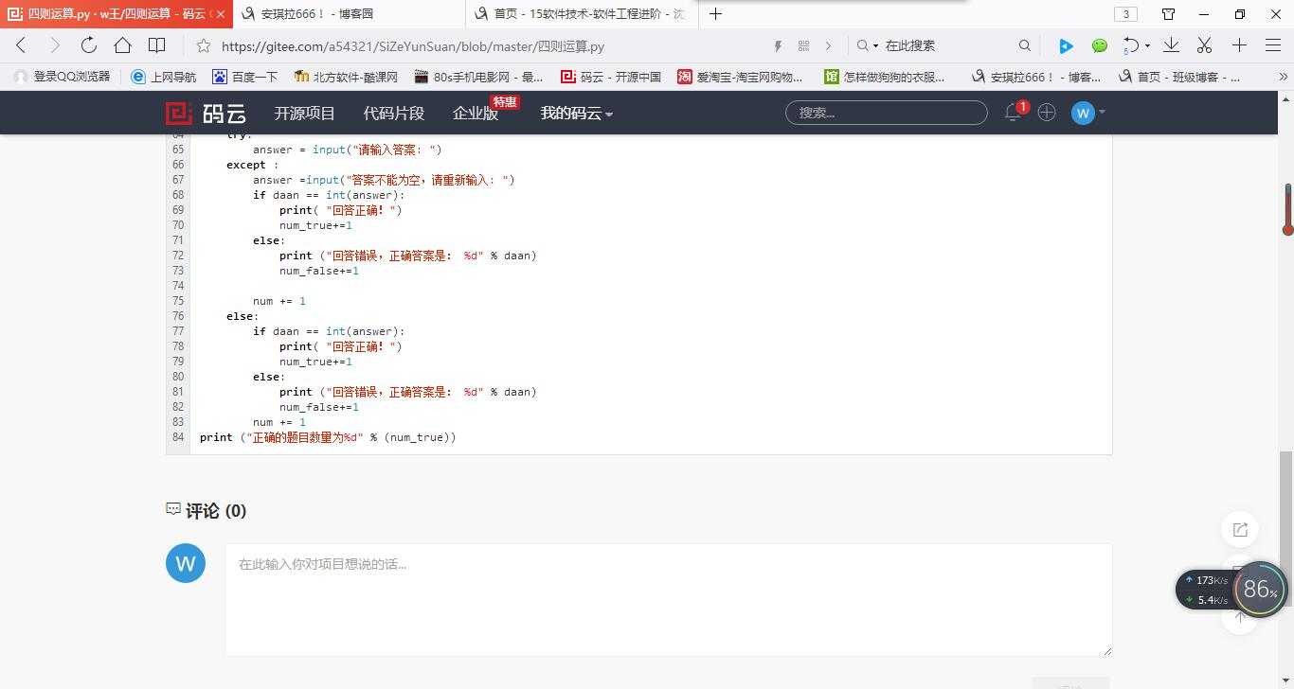This screenshot has height=689, width=1294.
Task: Click the Gitee 码云 logo
Action: [207, 114]
